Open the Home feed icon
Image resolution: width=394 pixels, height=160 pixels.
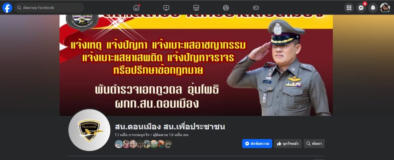point(137,8)
